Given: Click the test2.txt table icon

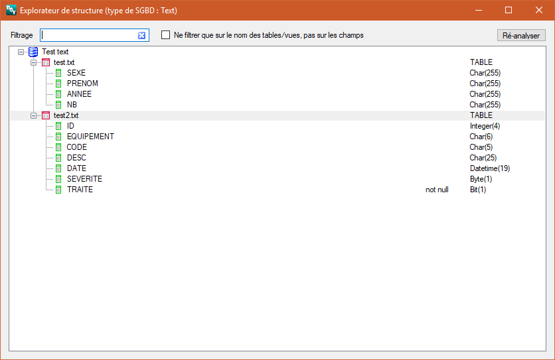Looking at the screenshot, I should pyautogui.click(x=46, y=115).
